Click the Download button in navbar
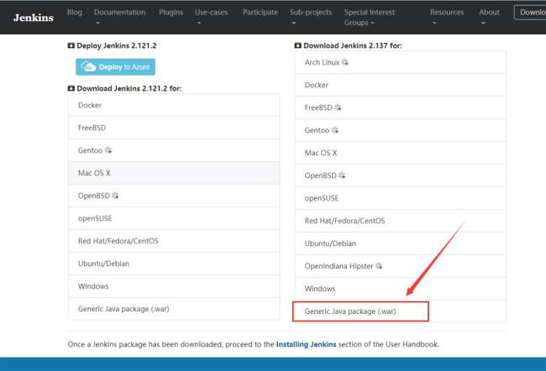Image resolution: width=546 pixels, height=371 pixels. point(530,13)
